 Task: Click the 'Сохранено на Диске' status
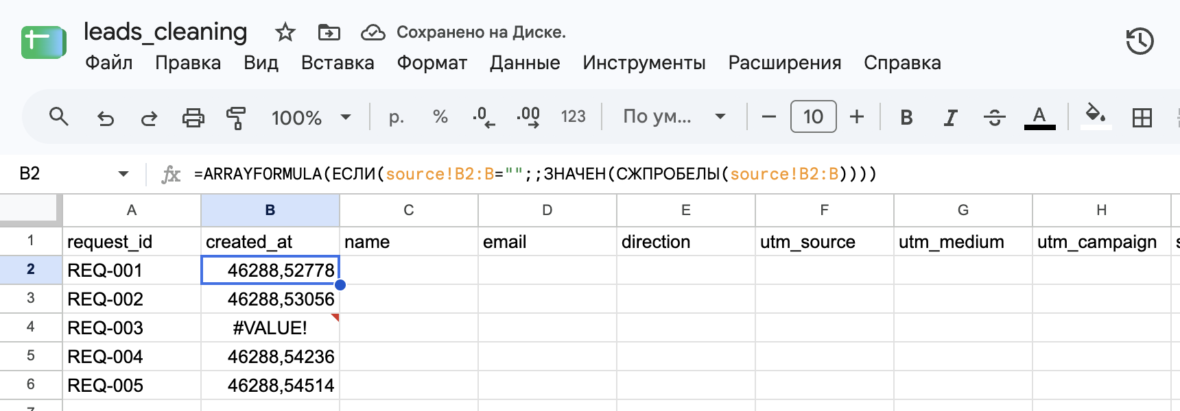coord(481,32)
